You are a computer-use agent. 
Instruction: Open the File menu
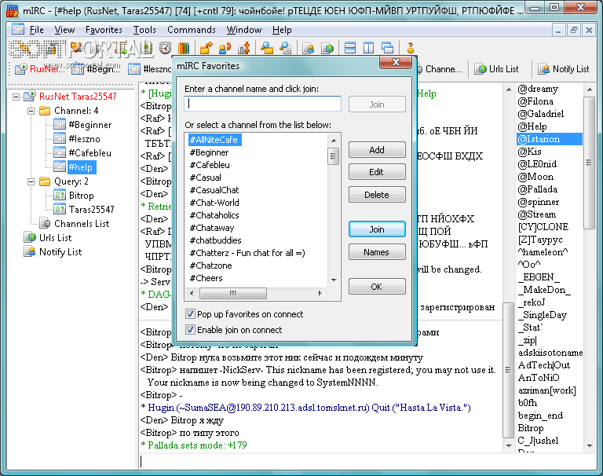[x=37, y=30]
